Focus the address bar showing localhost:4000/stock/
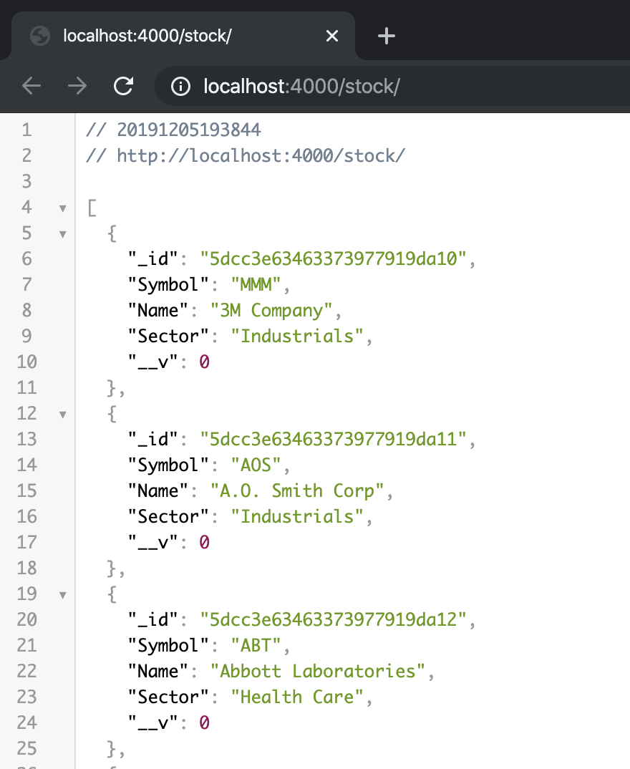Image resolution: width=630 pixels, height=769 pixels. coord(392,87)
